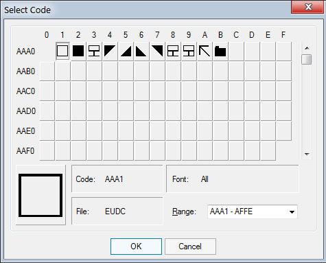Select the upper-right triangle glyph at AAA7
Image resolution: width=326 pixels, height=263 pixels.
pyautogui.click(x=157, y=51)
